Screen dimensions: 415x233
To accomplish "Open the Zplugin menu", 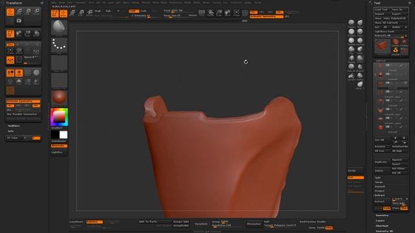I will pyautogui.click(x=248, y=3).
